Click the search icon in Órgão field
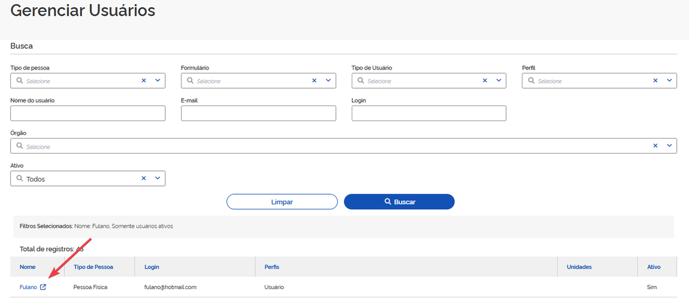Viewport: 689px width, 301px height. (20, 146)
